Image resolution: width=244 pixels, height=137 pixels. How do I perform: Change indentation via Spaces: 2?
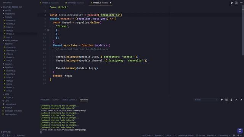159,135
